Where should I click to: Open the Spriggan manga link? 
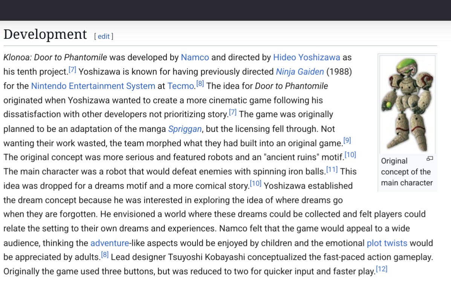click(x=185, y=129)
